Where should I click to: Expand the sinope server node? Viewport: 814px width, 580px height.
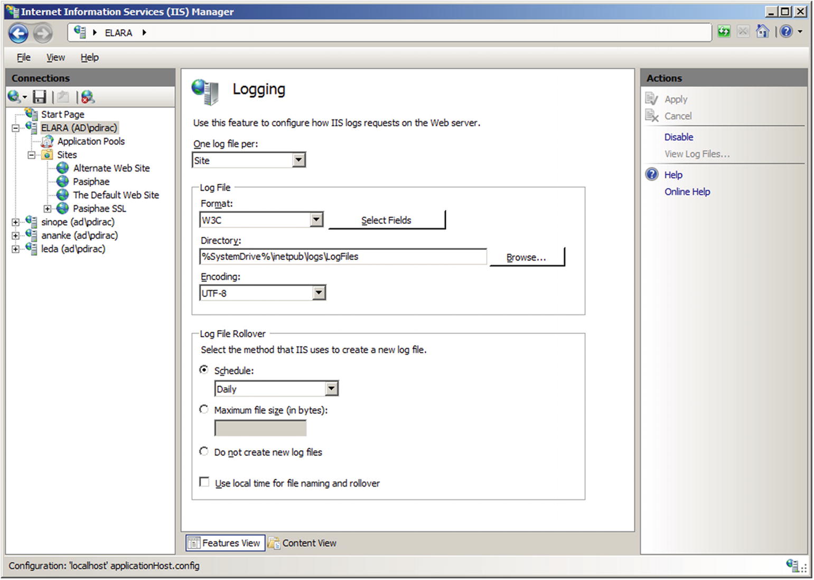tap(15, 222)
